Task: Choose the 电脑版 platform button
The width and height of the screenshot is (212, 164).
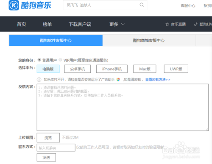Action: tap(48, 69)
